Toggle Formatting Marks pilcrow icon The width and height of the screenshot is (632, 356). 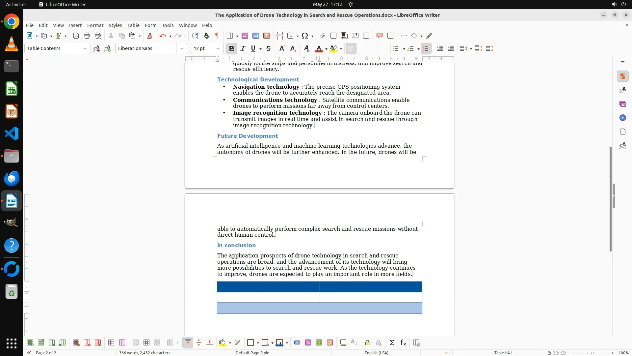pos(217,36)
